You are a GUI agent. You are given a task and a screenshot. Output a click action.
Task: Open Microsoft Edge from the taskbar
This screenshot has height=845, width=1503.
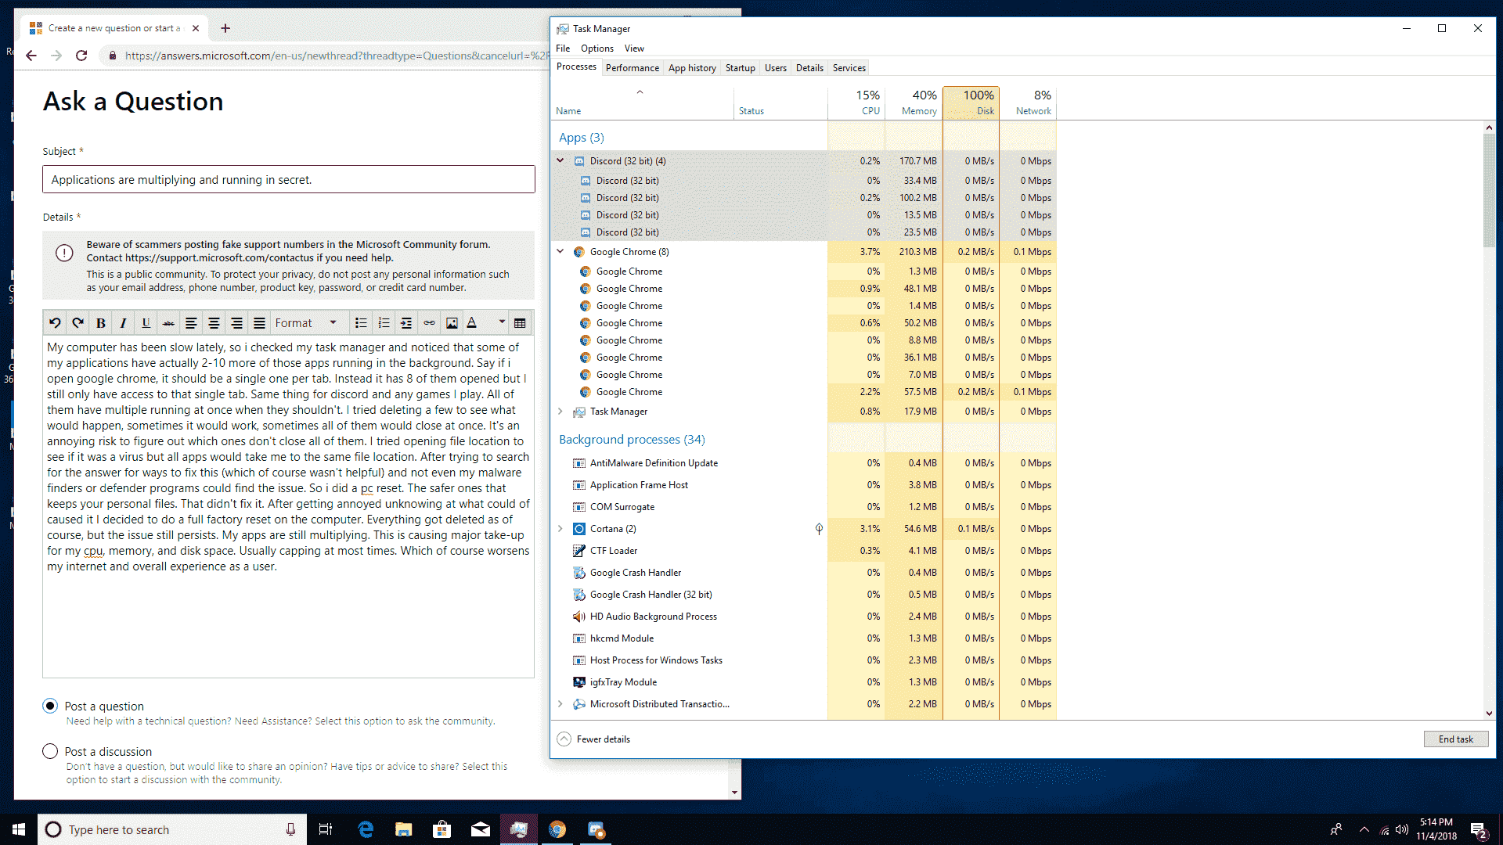coord(366,829)
